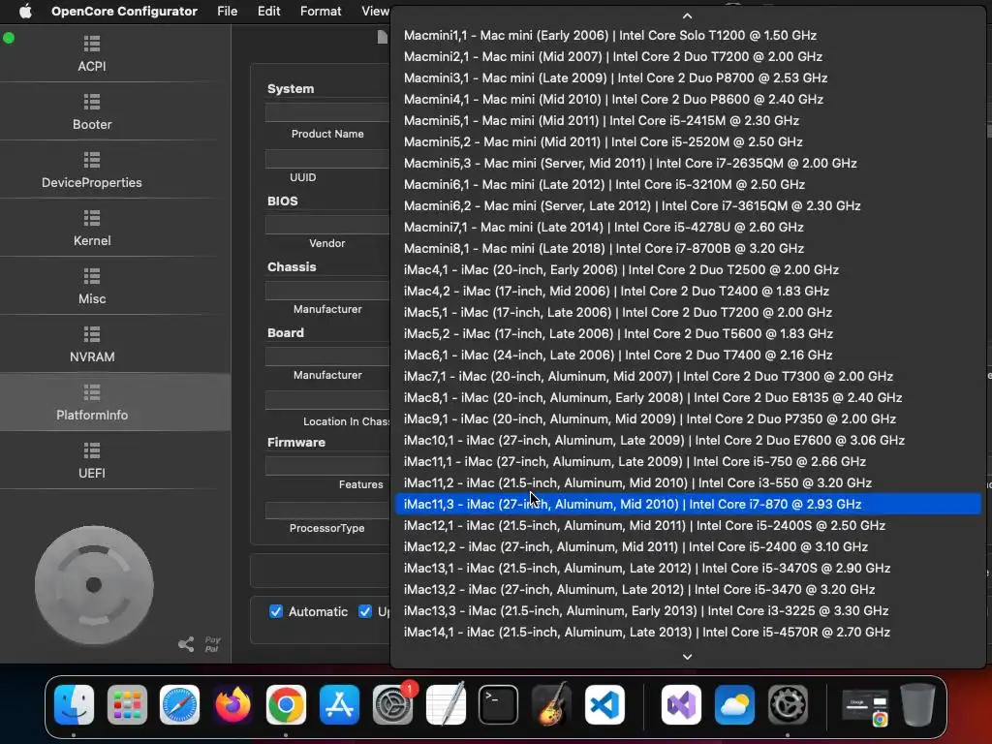Open the UEFI section in sidebar
Image resolution: width=992 pixels, height=744 pixels.
pyautogui.click(x=92, y=460)
